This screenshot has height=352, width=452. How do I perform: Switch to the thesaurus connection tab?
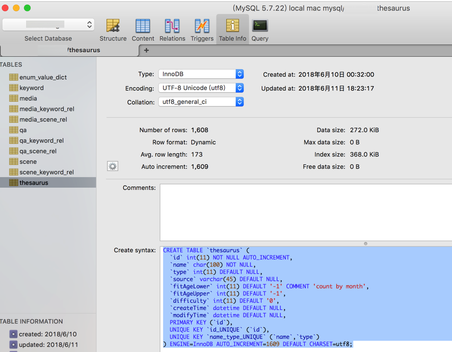coord(69,50)
